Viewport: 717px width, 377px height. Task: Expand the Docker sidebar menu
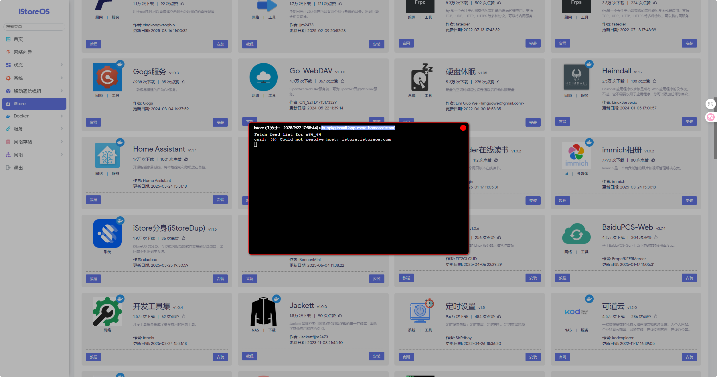pos(34,116)
